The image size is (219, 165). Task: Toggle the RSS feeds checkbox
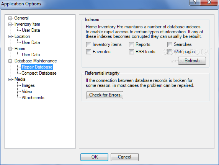pos(131,52)
